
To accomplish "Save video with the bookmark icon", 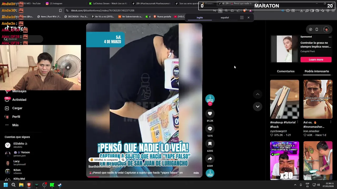I will tap(210, 144).
